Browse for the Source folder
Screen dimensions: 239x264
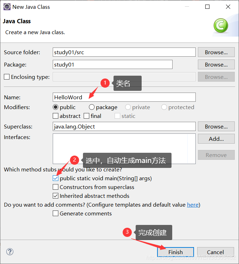[216, 52]
